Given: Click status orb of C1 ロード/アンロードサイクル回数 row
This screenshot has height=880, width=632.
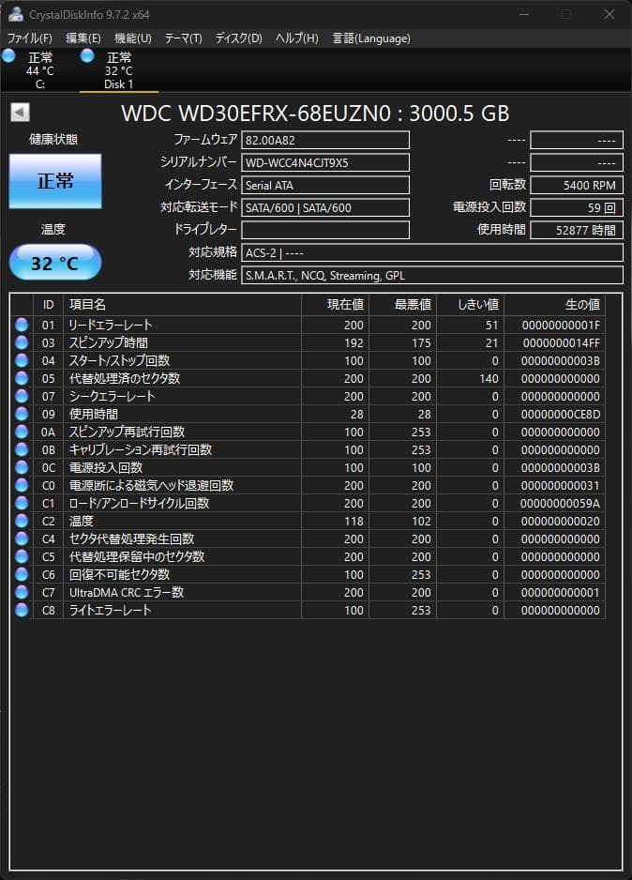Looking at the screenshot, I should (x=22, y=503).
